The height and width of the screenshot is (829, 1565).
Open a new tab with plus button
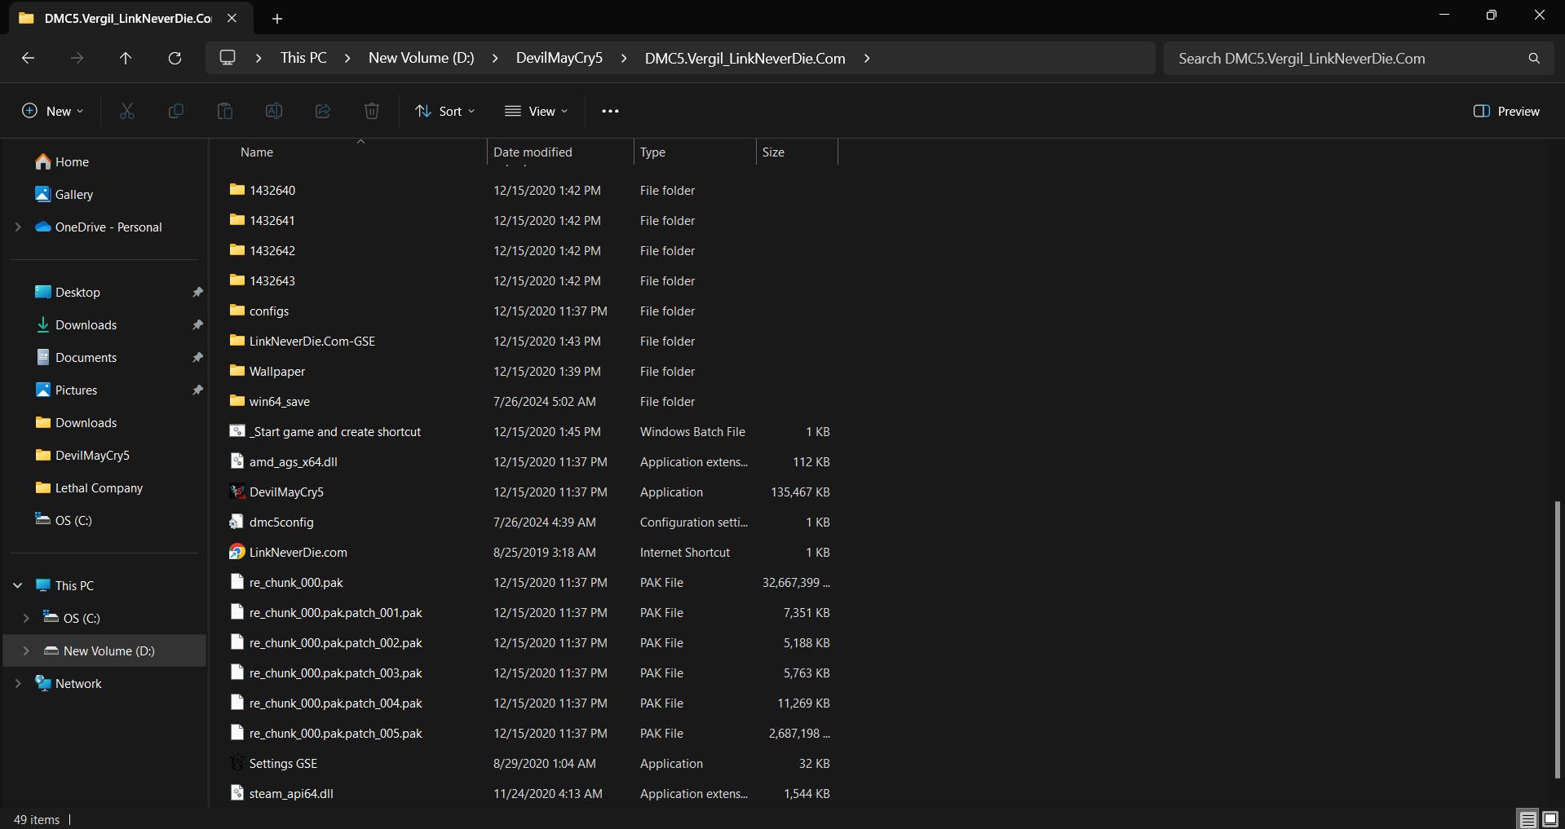[x=277, y=18]
